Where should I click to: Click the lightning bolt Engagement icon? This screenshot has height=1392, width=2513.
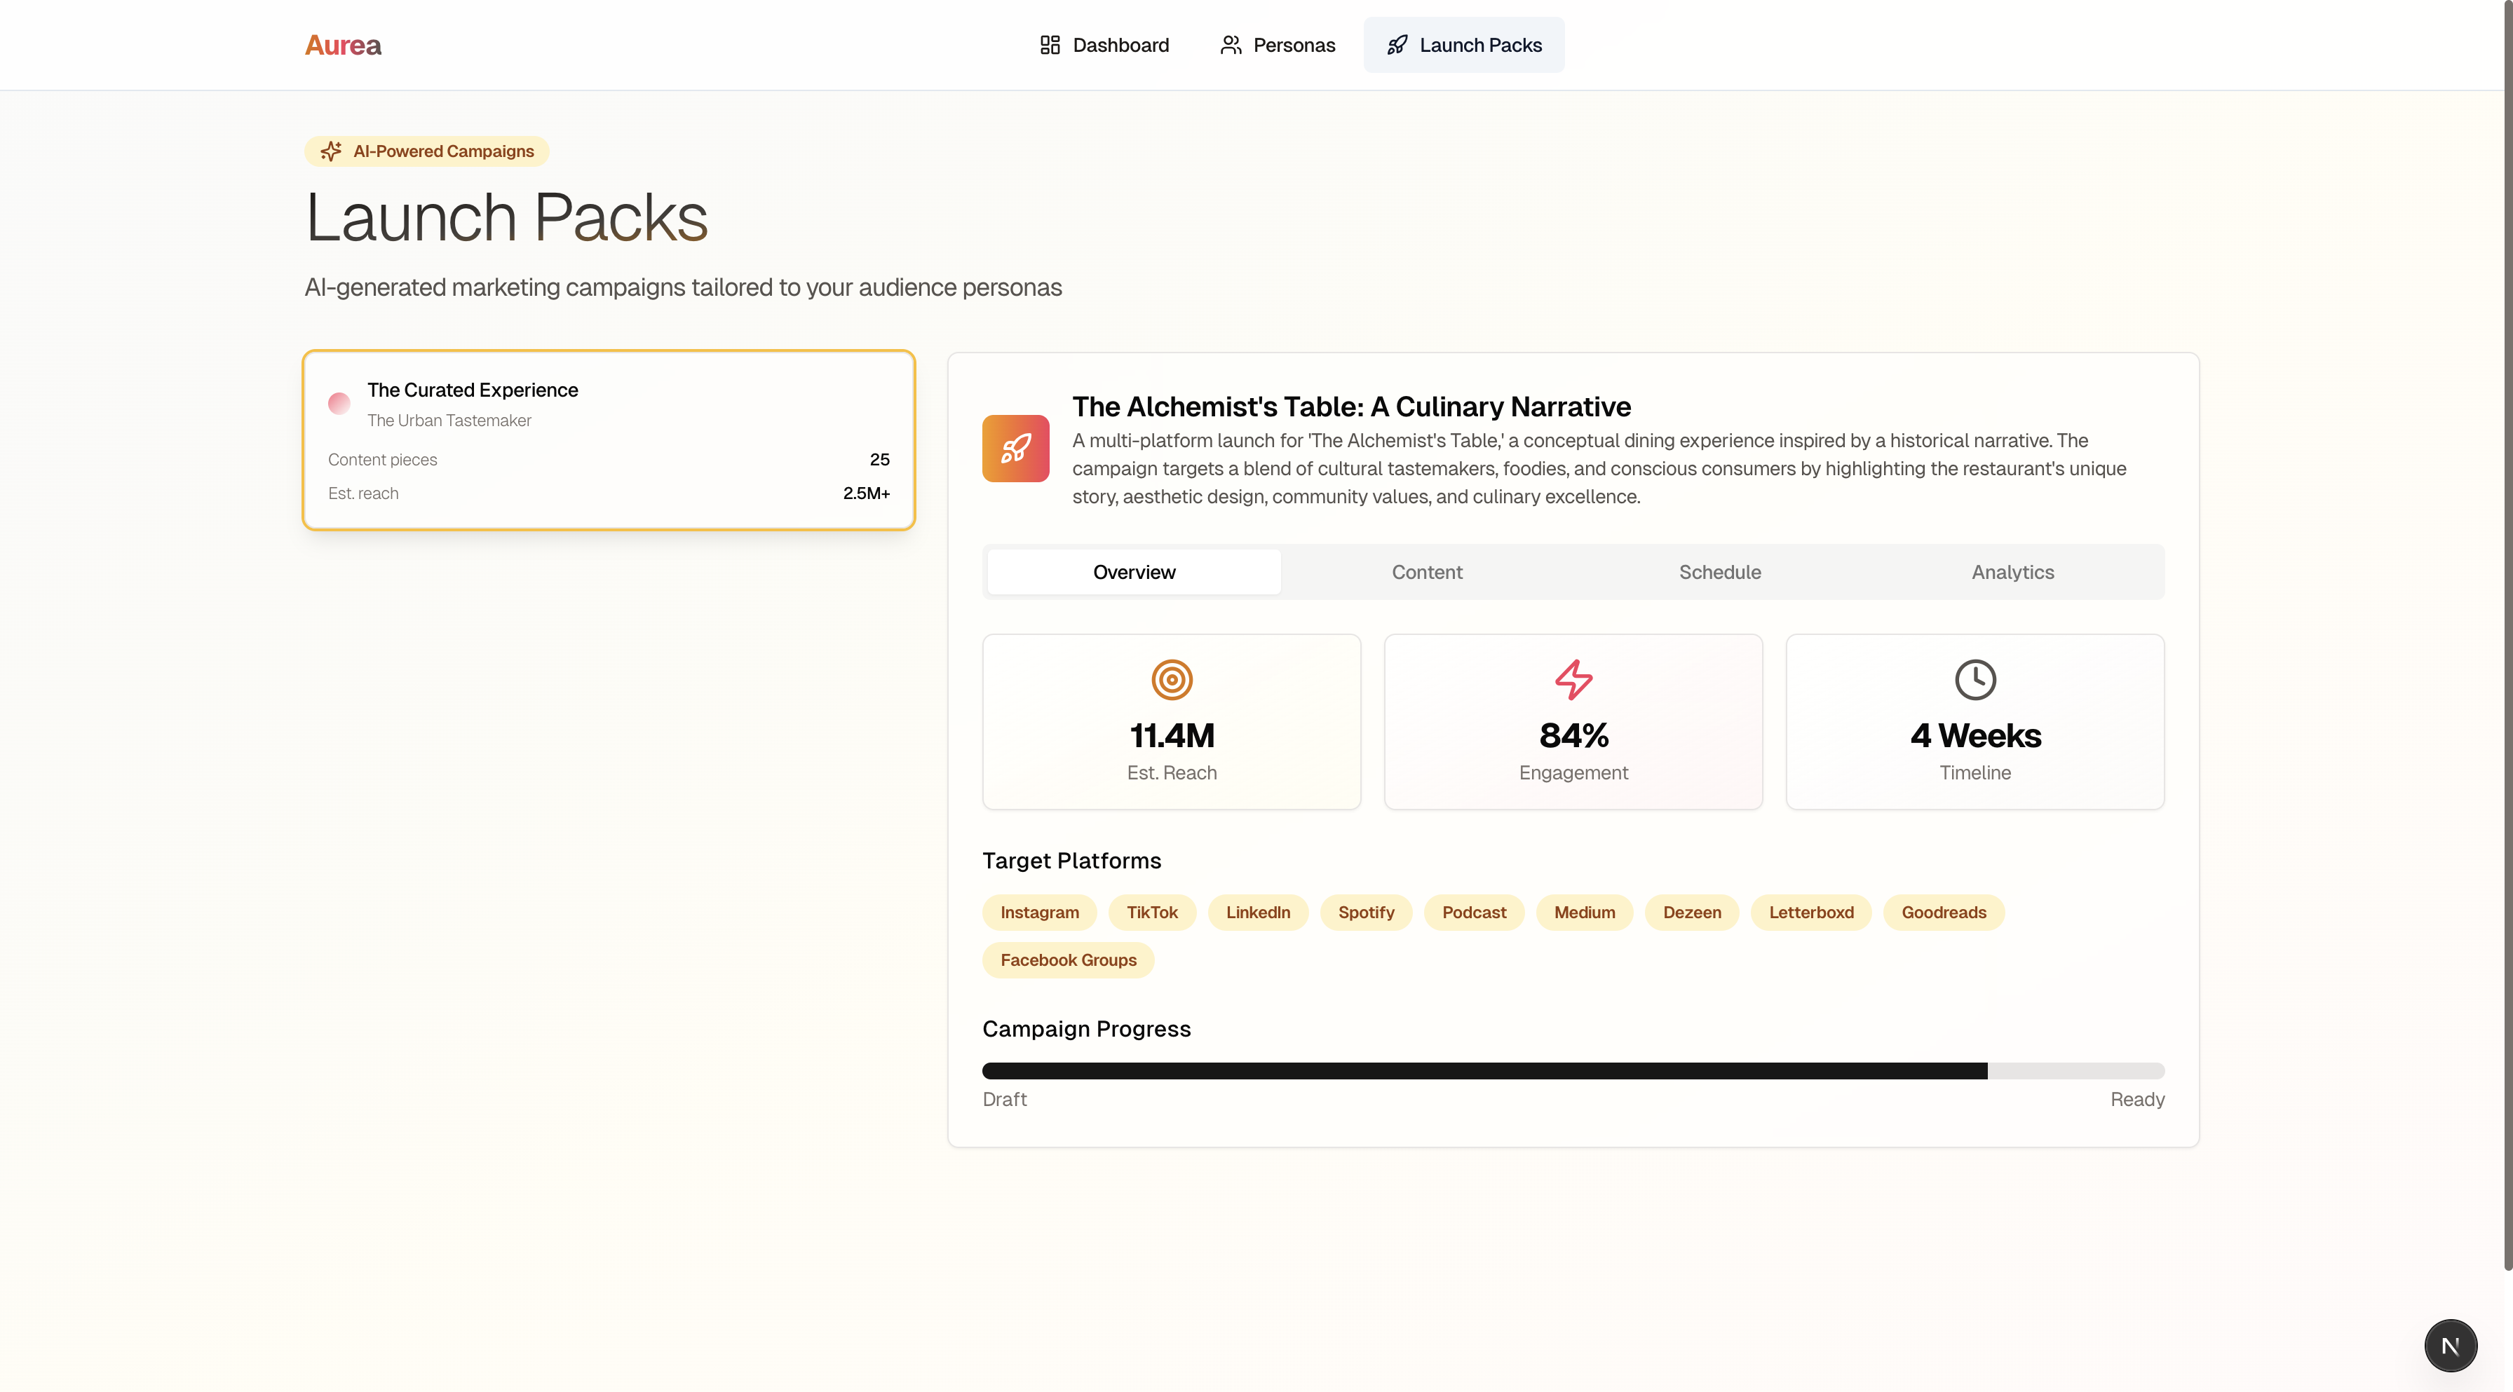[x=1573, y=680]
